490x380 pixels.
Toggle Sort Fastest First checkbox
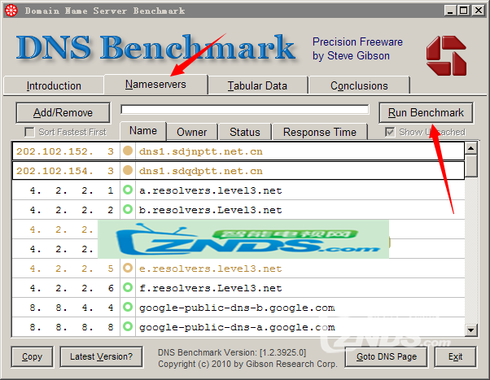tap(29, 132)
